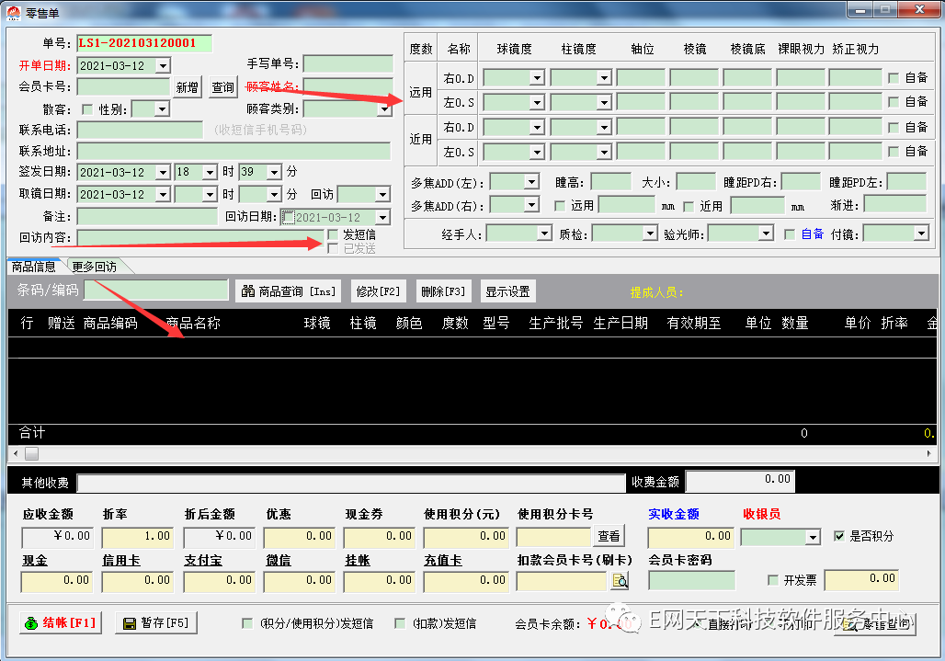The height and width of the screenshot is (661, 945).
Task: Click the floppy disk 暂存 save icon
Action: point(130,623)
